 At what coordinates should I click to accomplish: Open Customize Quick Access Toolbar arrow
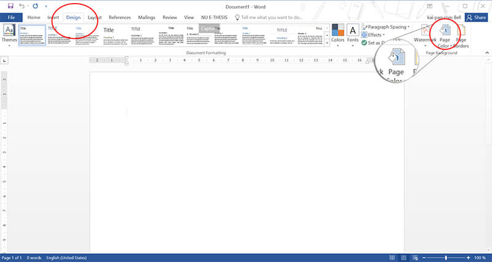(x=46, y=6)
